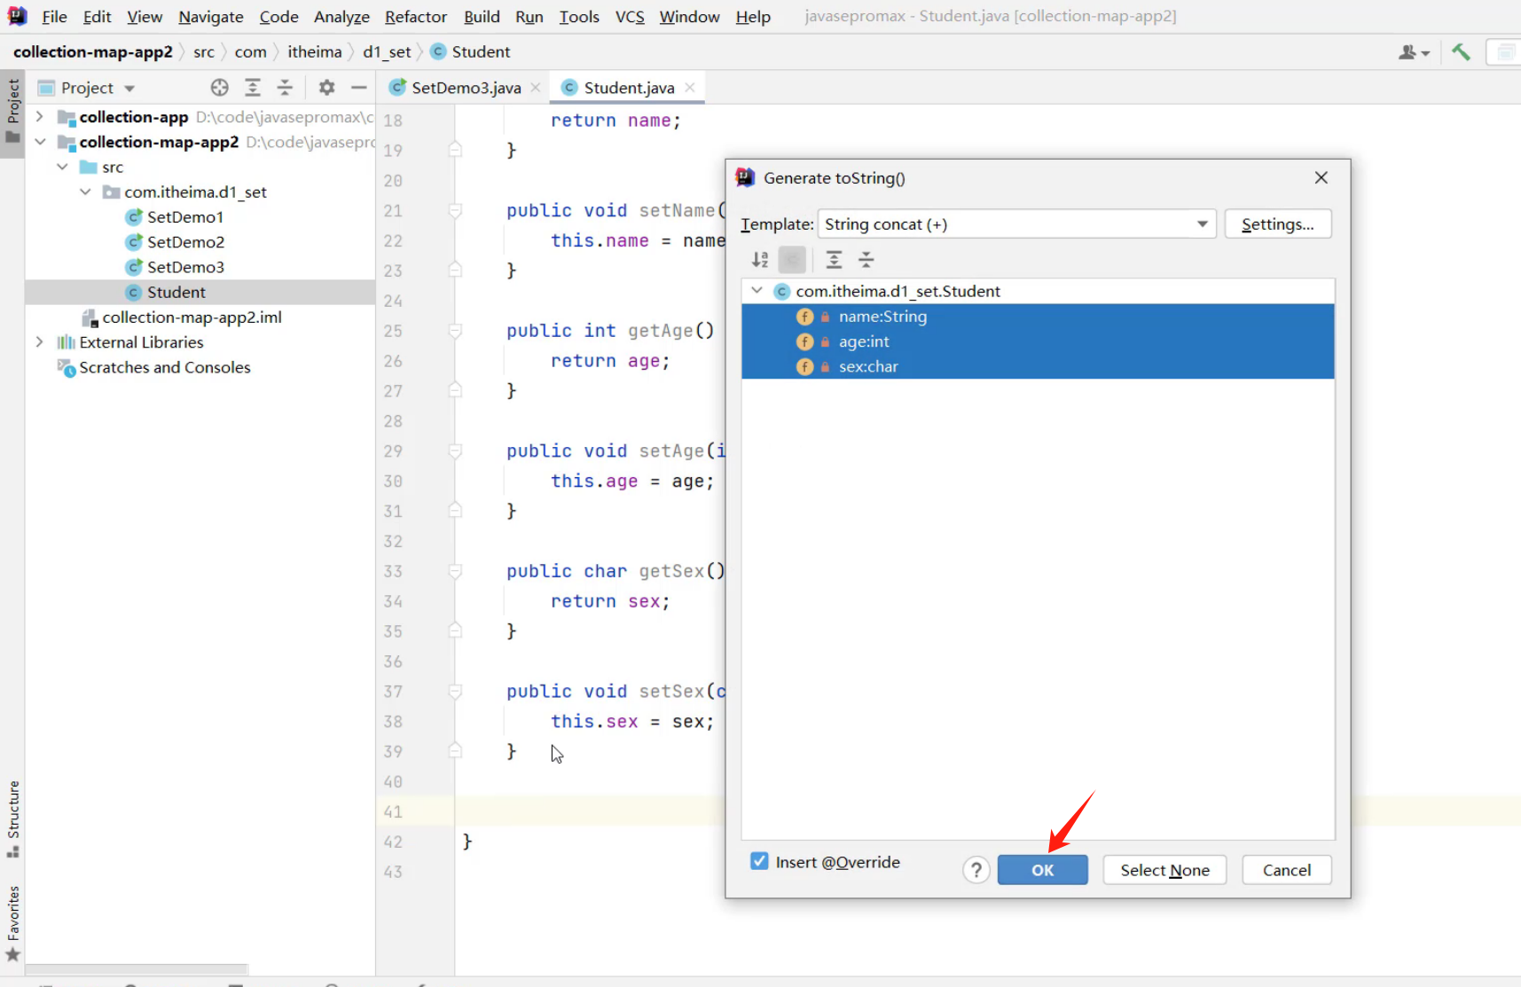This screenshot has width=1521, height=987.
Task: Click the Build hammer icon
Action: pyautogui.click(x=1461, y=52)
